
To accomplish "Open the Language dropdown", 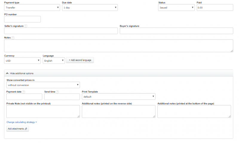I will [53, 60].
